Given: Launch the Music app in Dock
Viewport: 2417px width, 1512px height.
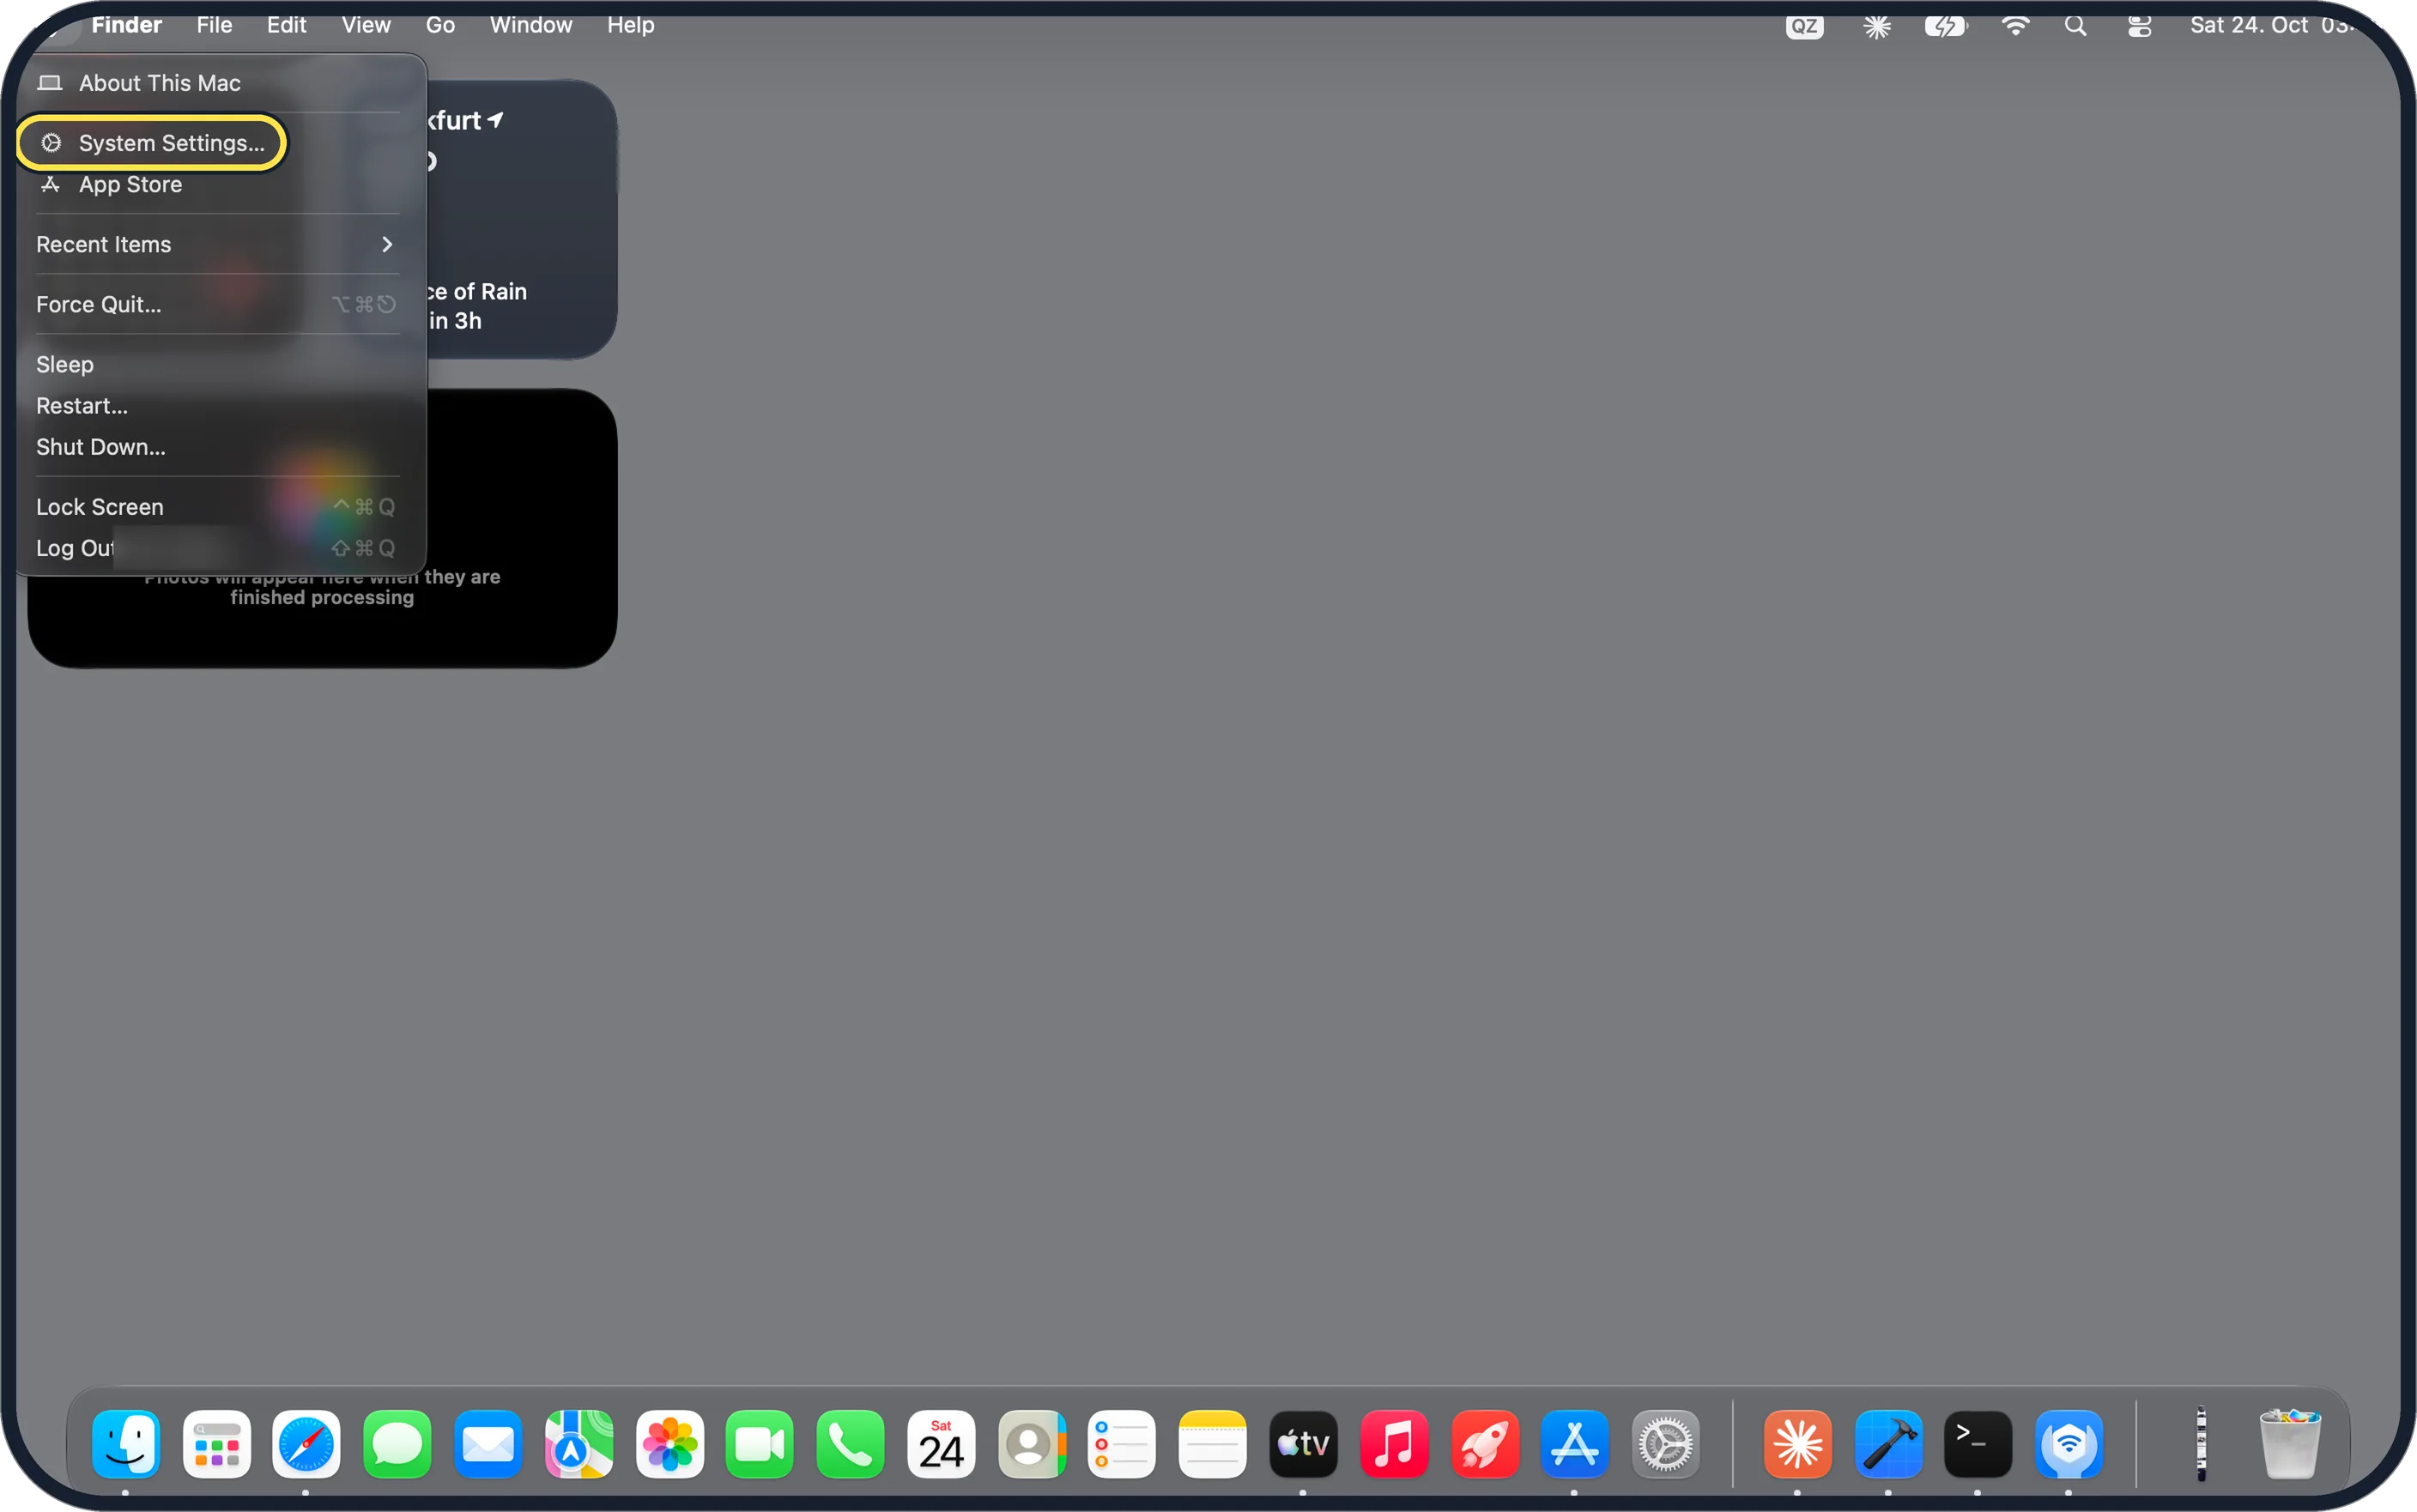Looking at the screenshot, I should coord(1394,1444).
